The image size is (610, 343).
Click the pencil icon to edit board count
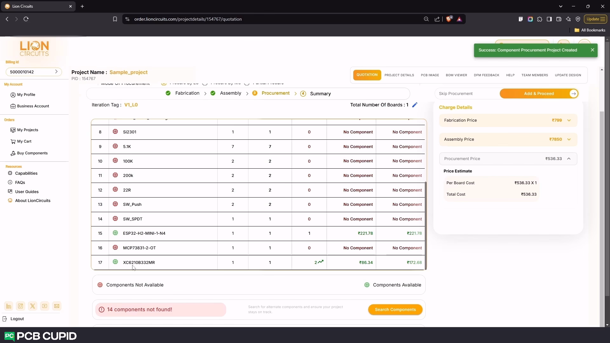click(415, 105)
